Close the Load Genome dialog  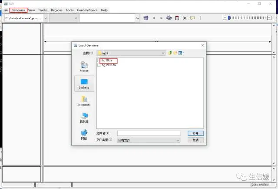pyautogui.click(x=202, y=45)
